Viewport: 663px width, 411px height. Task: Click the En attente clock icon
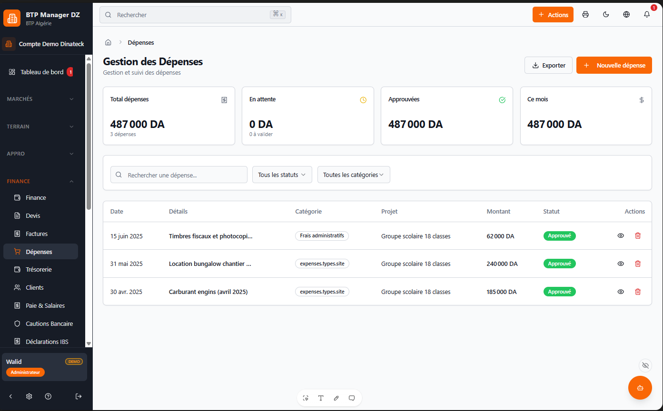(x=363, y=100)
